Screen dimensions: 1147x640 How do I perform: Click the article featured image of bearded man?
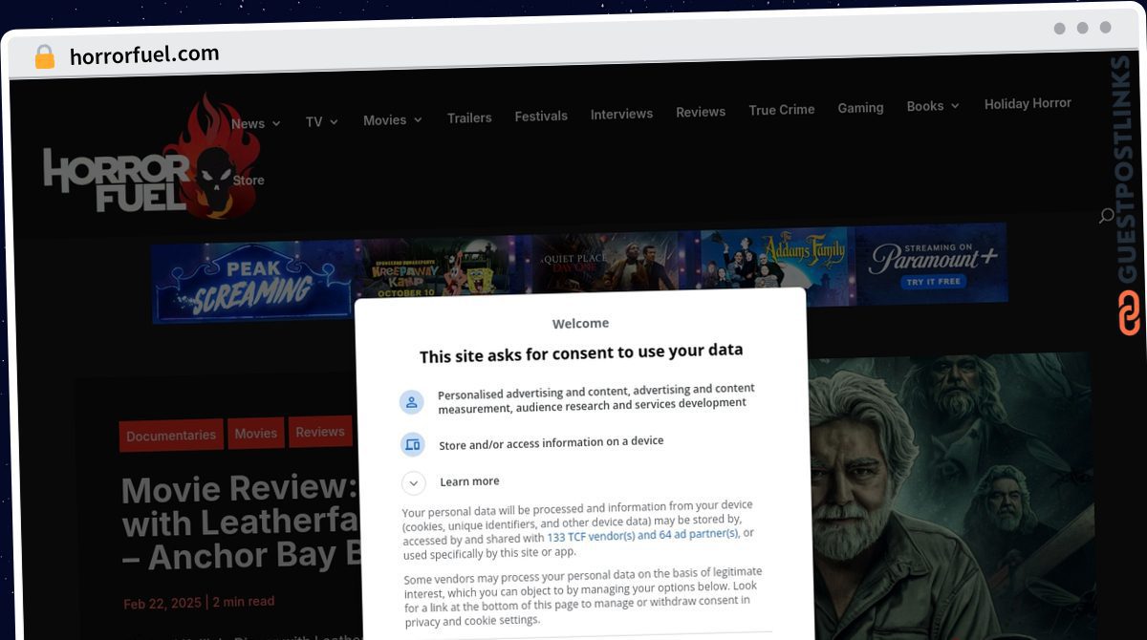click(950, 495)
